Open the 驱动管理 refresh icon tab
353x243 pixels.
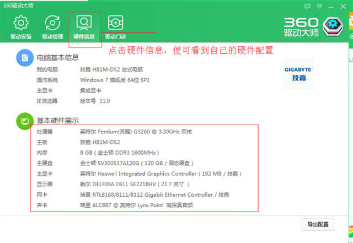coord(52,27)
